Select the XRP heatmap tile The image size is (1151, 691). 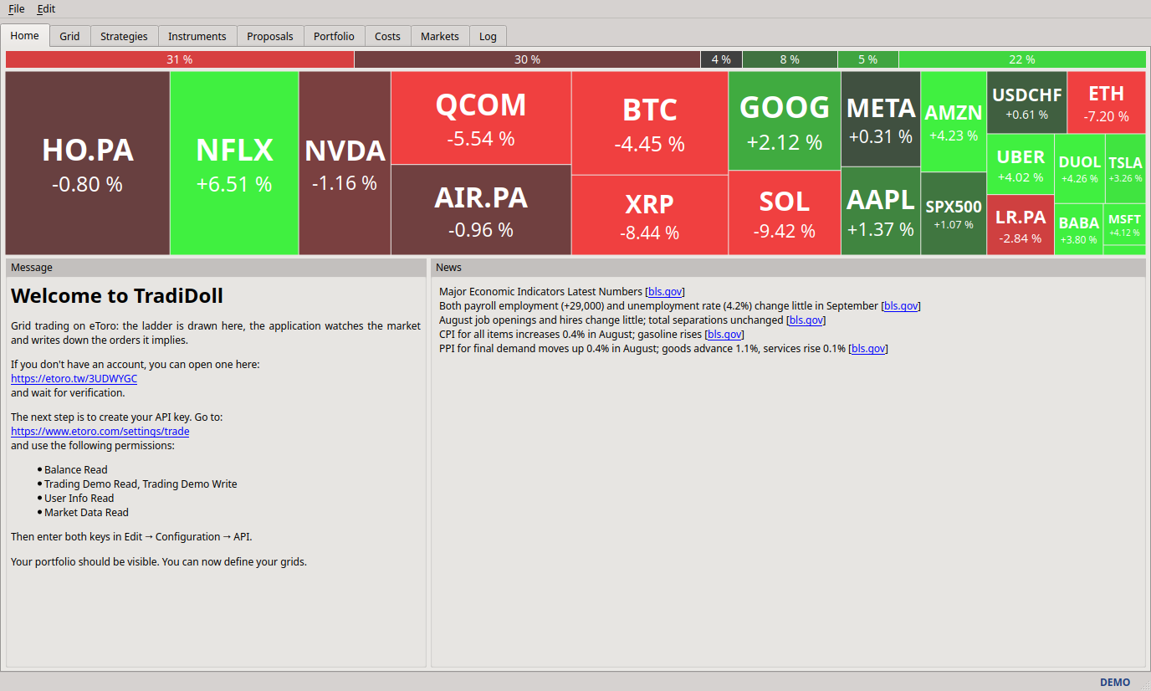(650, 215)
